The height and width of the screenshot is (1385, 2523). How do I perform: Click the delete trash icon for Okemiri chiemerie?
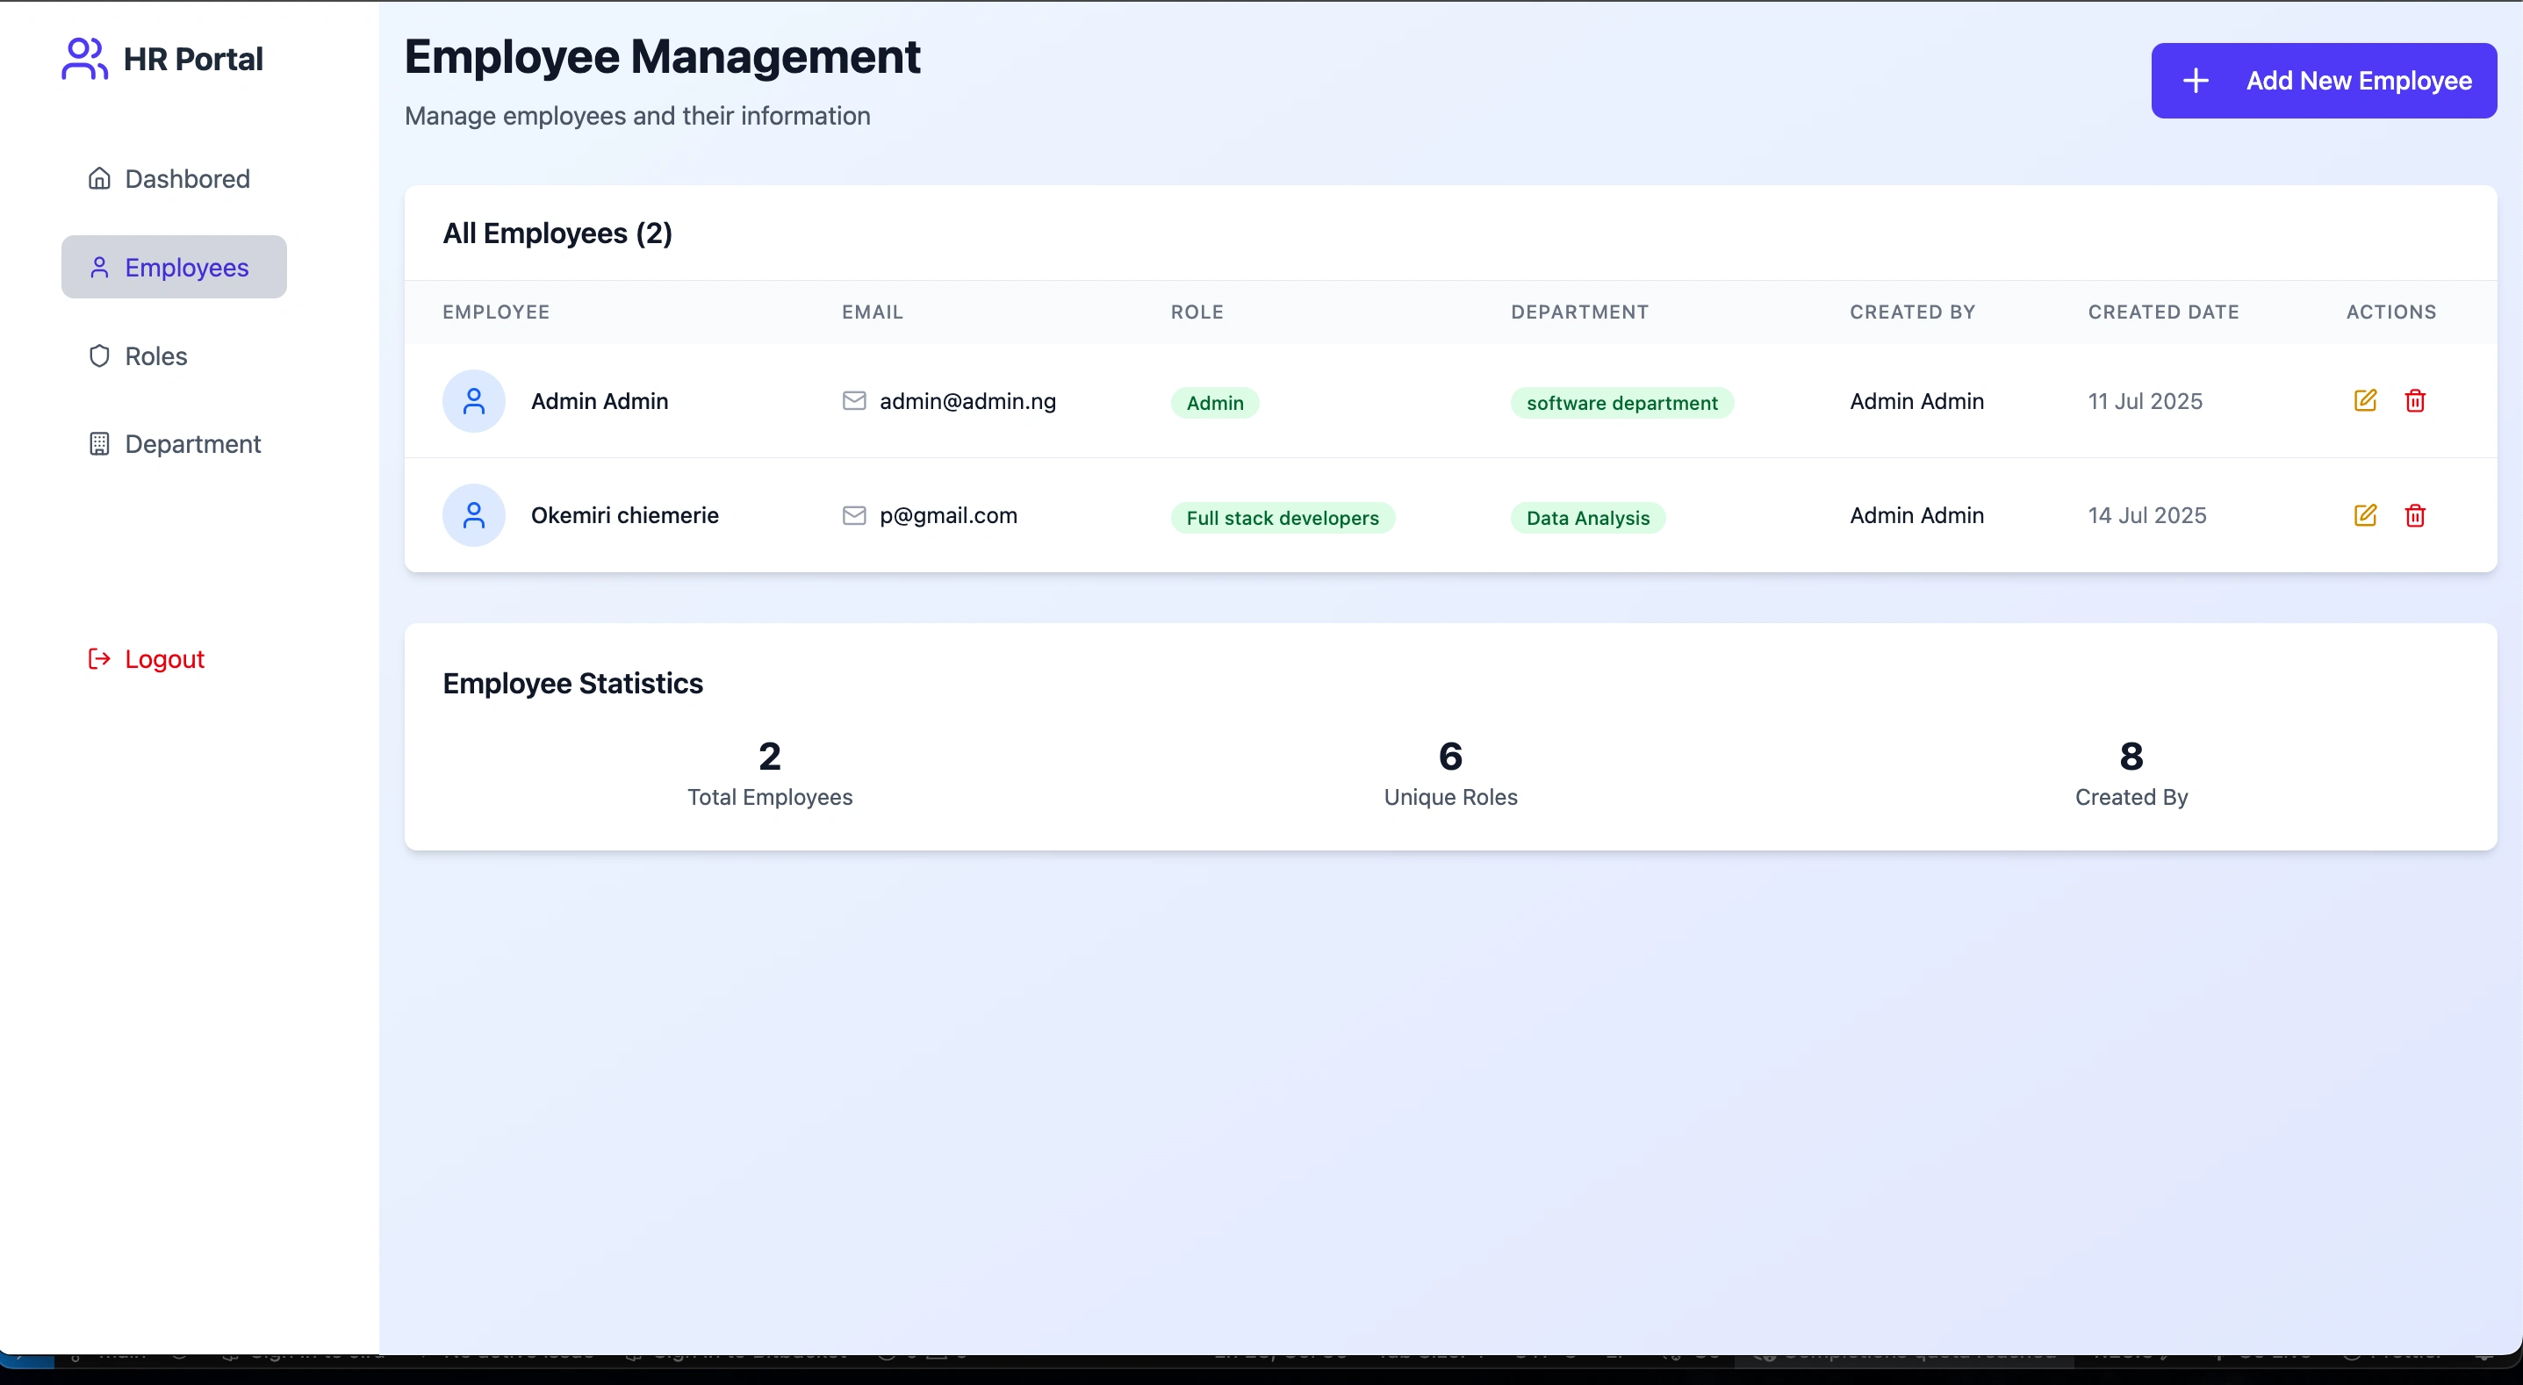(x=2416, y=515)
